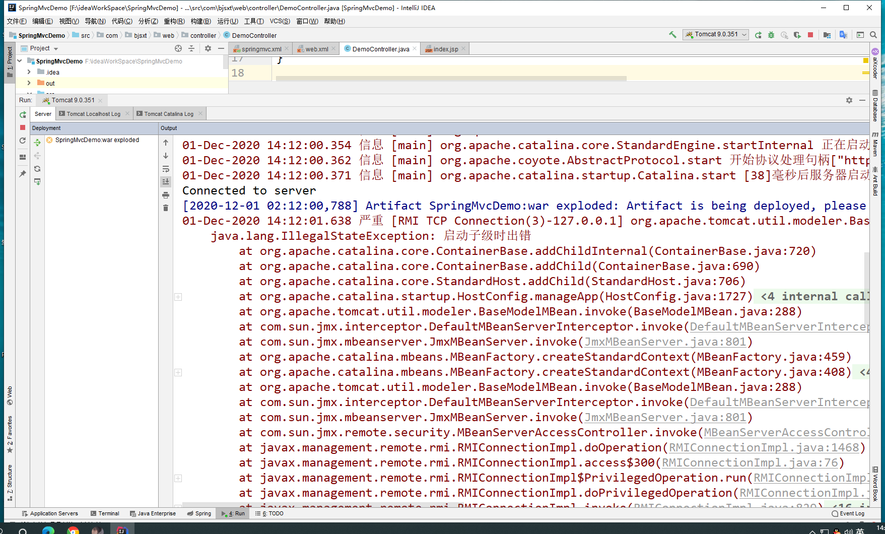885x534 pixels.
Task: Print the console output
Action: [x=166, y=195]
